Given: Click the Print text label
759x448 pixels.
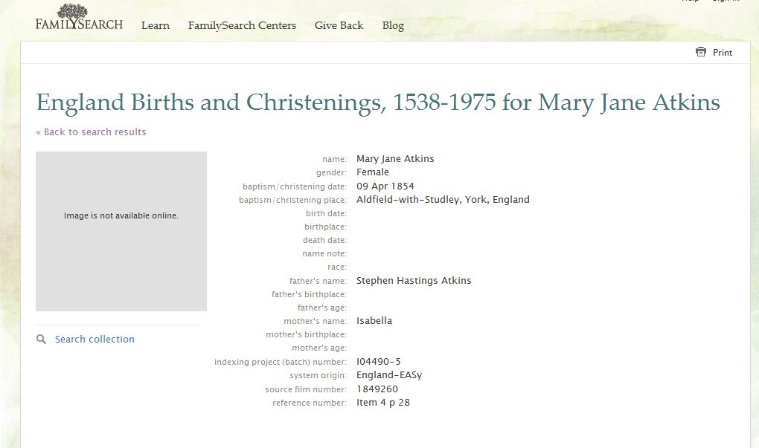Looking at the screenshot, I should pyautogui.click(x=723, y=53).
